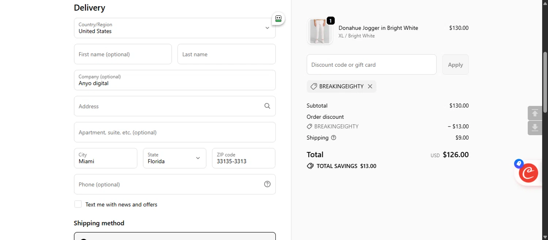This screenshot has height=240, width=548.
Task: Click the address search magnifier icon
Action: [267, 106]
